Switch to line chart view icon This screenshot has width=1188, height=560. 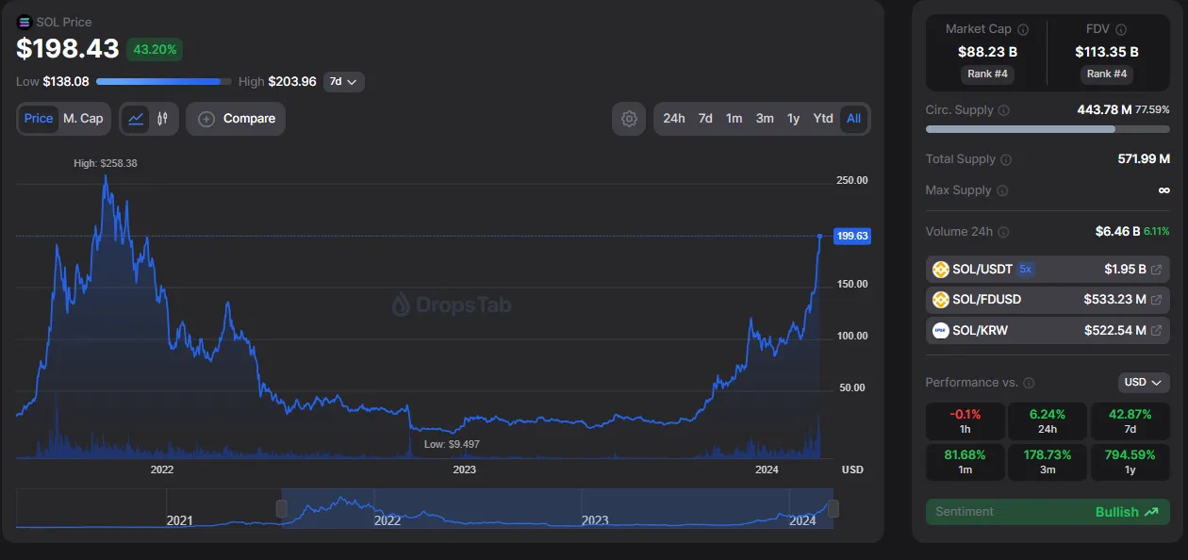pyautogui.click(x=137, y=119)
